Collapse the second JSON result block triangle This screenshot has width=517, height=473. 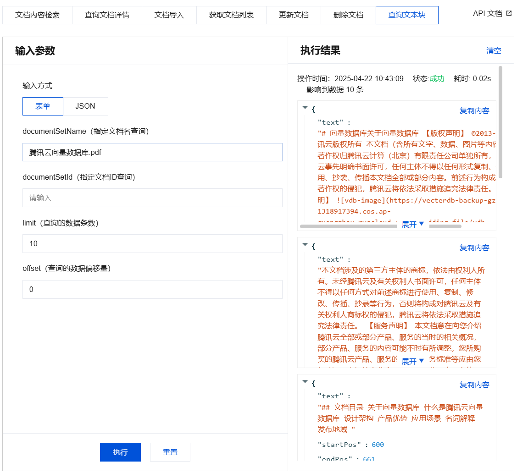pos(305,244)
